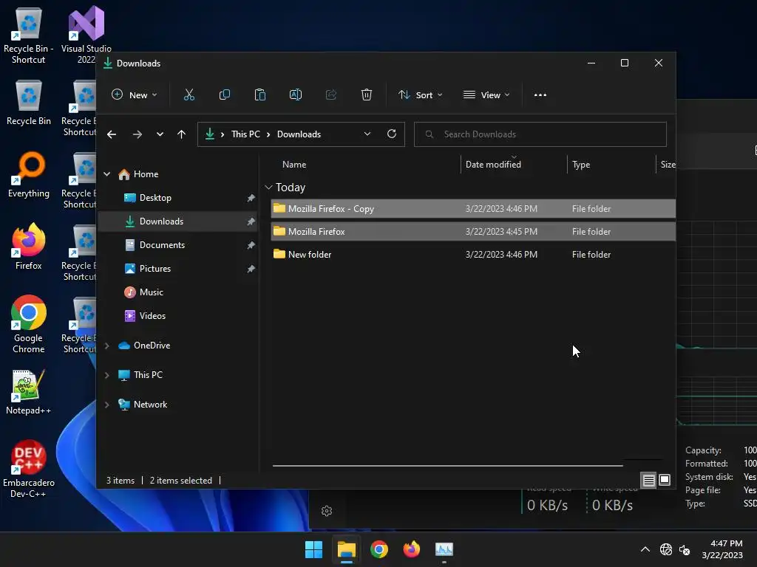The image size is (757, 567).
Task: Open the See more three-dots menu
Action: (x=540, y=95)
